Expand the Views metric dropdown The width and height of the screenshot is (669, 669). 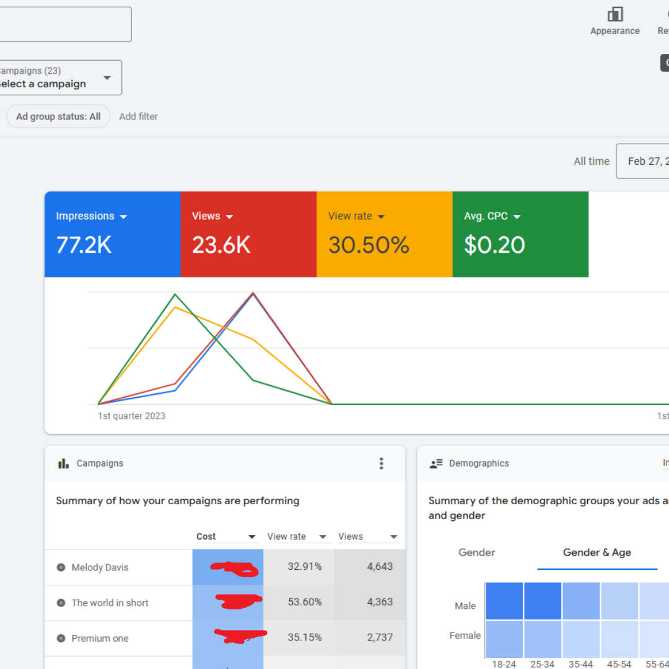(x=229, y=217)
